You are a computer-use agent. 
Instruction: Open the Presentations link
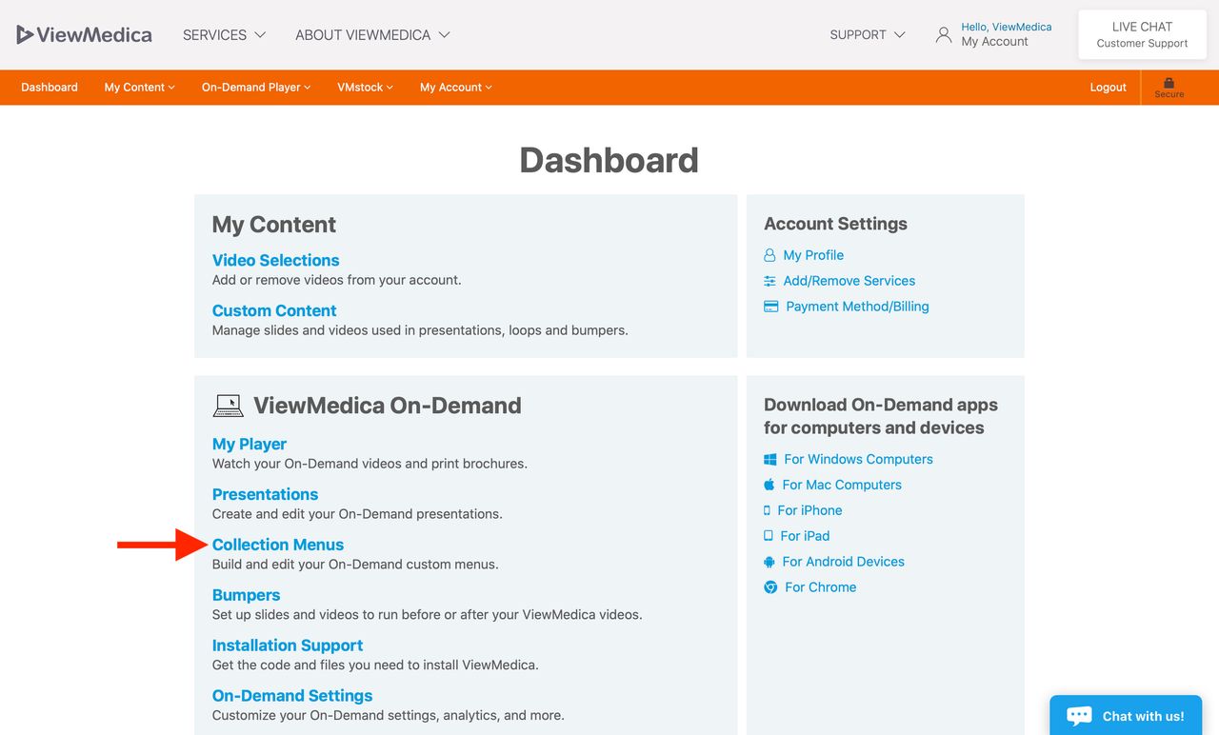pyautogui.click(x=265, y=494)
